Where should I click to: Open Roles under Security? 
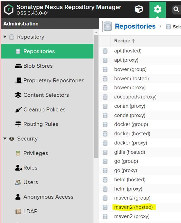[x=30, y=168]
